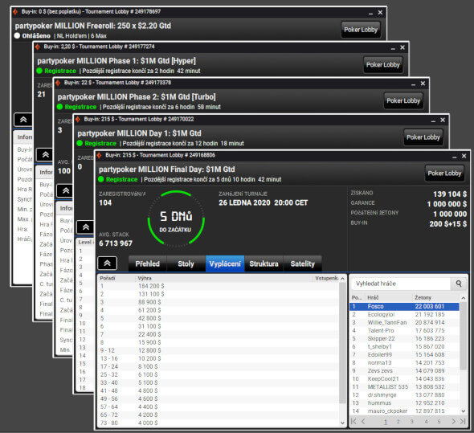The image size is (474, 433).
Task: Open page 3 of player list
Action: pyautogui.click(x=411, y=422)
